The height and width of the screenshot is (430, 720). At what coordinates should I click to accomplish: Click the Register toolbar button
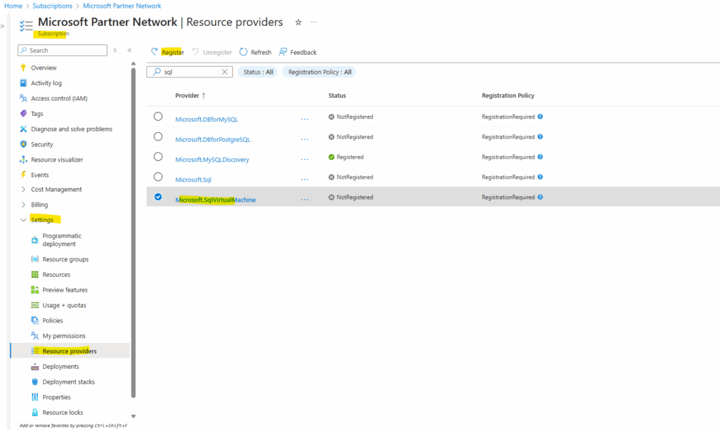click(x=167, y=52)
